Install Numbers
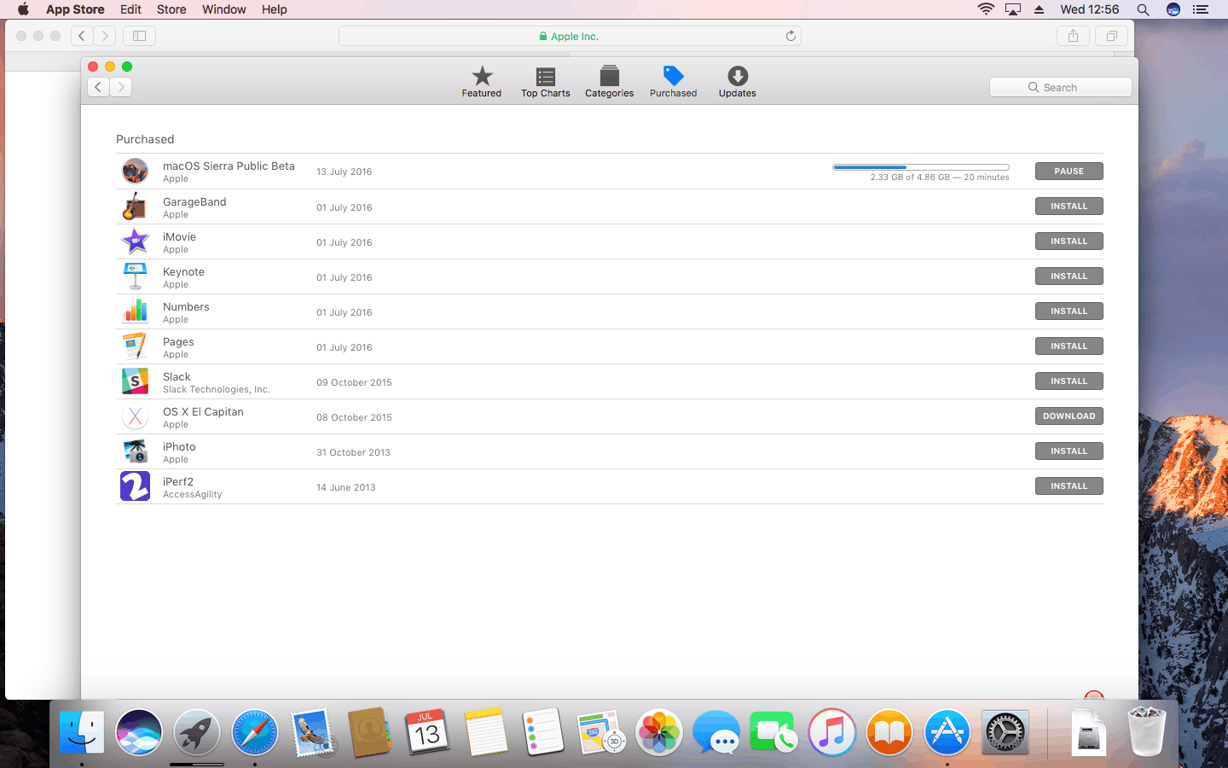Screen dimensions: 1228x768 point(1069,311)
